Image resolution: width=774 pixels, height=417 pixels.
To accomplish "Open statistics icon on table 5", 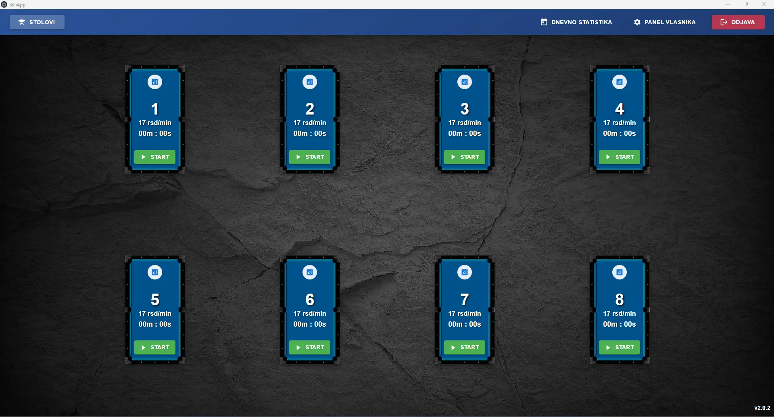I will coord(155,272).
